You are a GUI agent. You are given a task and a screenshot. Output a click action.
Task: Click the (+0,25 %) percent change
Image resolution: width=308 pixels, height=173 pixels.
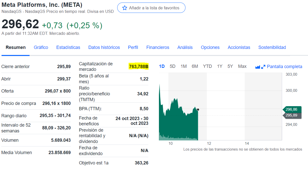pos(84,25)
